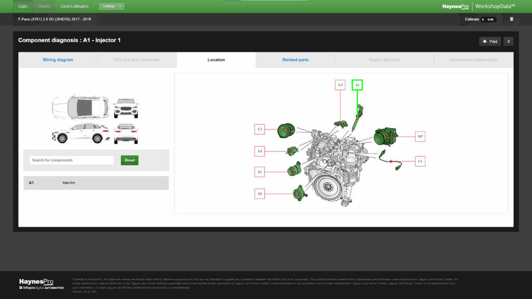The width and height of the screenshot is (532, 299).
Task: Select the V8 component label on the diagram
Action: [259, 151]
